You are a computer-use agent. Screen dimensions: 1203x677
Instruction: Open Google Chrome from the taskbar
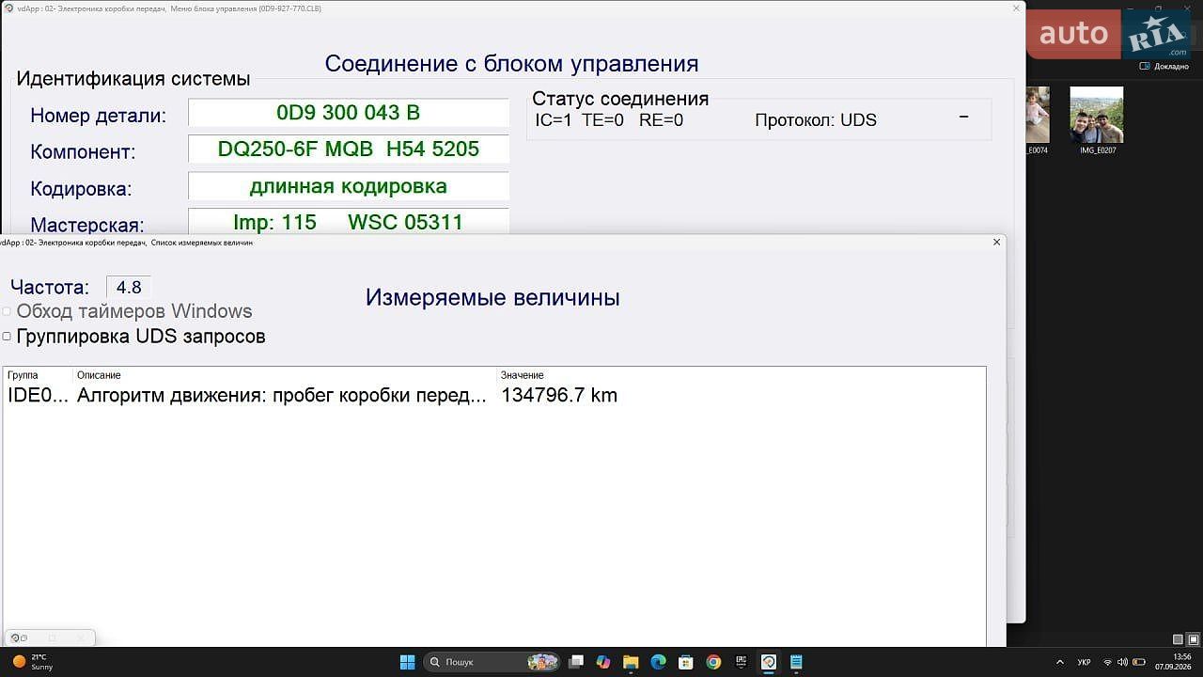pyautogui.click(x=713, y=662)
